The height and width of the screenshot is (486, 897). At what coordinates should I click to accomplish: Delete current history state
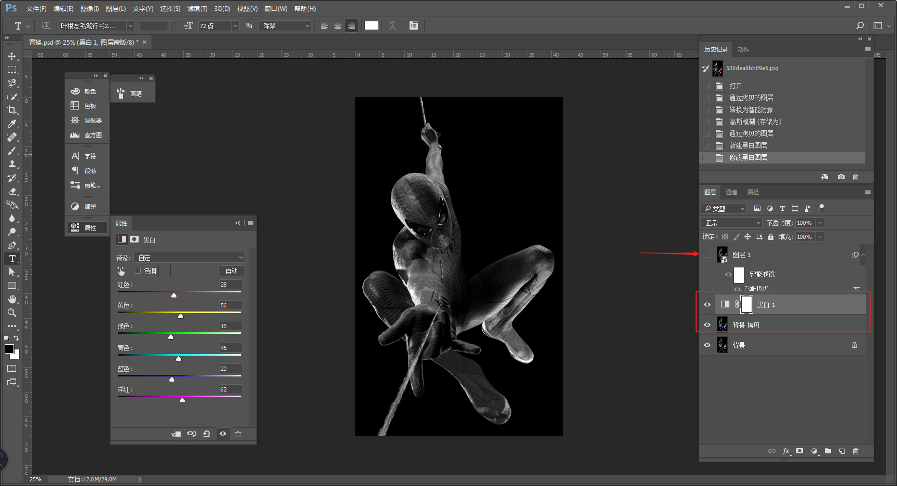click(x=856, y=177)
